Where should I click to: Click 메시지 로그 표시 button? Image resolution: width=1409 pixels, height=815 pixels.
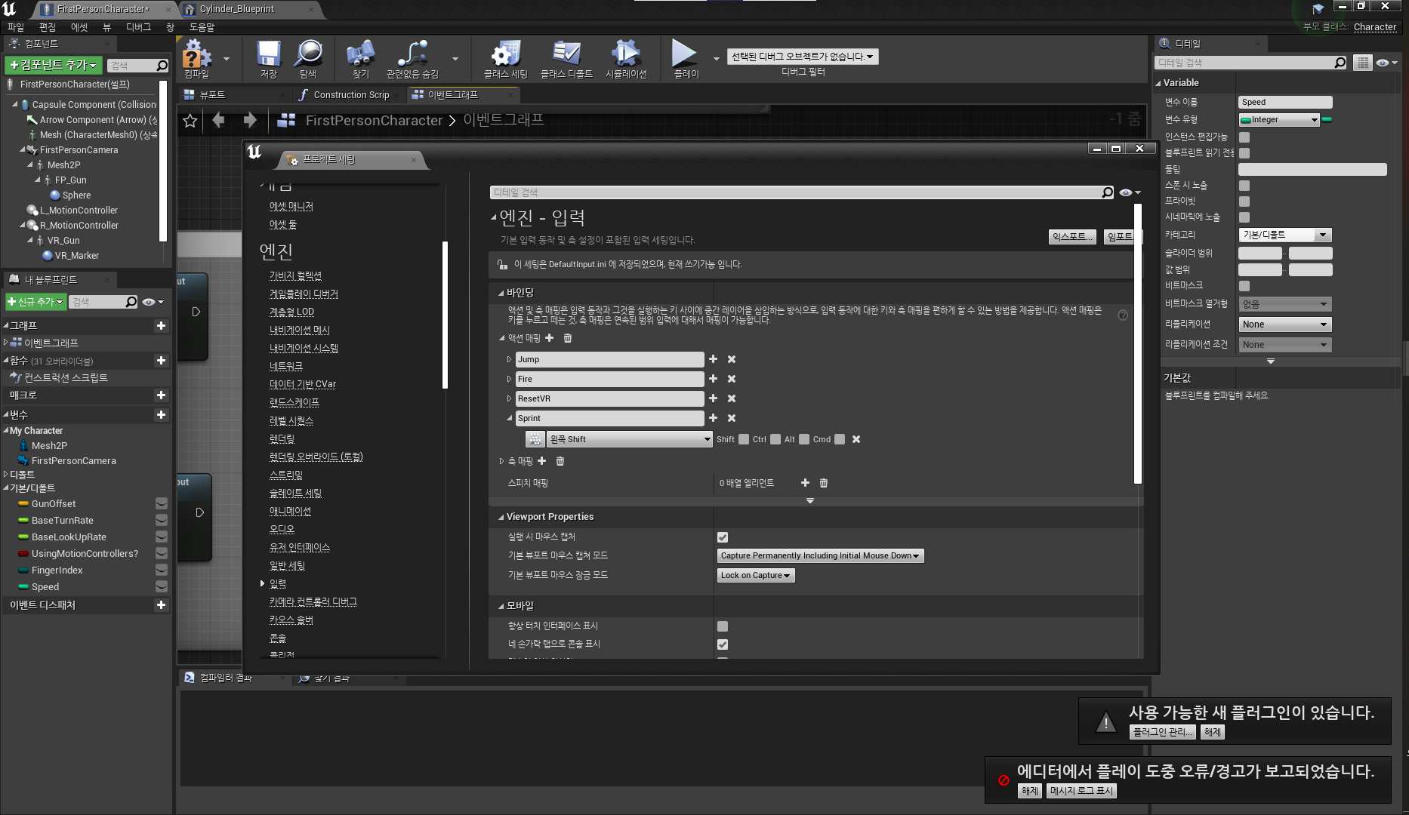(1081, 791)
